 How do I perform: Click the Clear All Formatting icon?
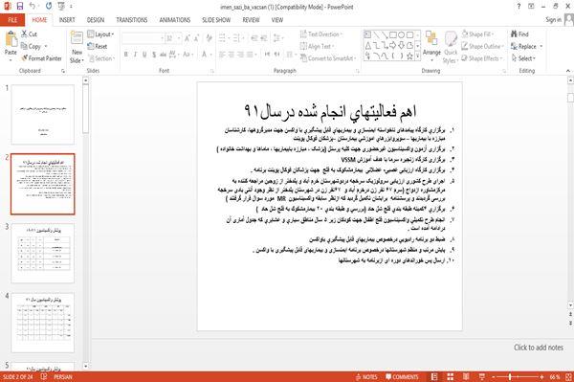[209, 38]
